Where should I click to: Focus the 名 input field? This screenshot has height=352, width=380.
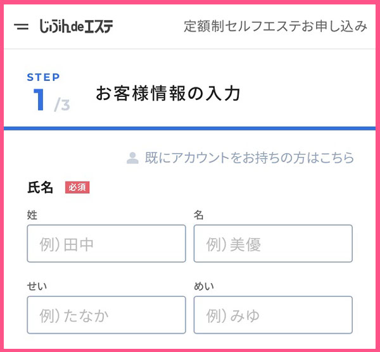click(x=273, y=244)
